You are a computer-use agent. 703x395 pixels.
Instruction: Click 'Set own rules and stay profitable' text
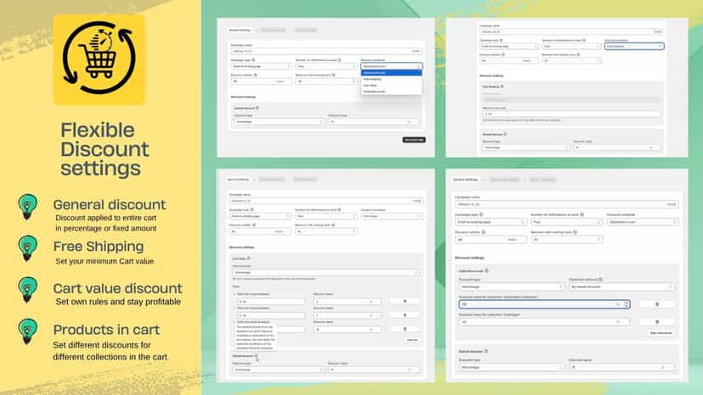pos(118,302)
